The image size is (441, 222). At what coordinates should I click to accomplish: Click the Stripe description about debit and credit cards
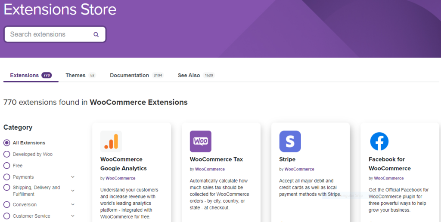310,188
